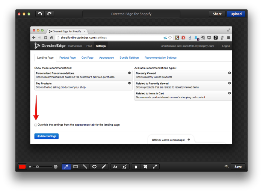The image size is (263, 193).
Task: Open the browser home page
Action: (51, 38)
